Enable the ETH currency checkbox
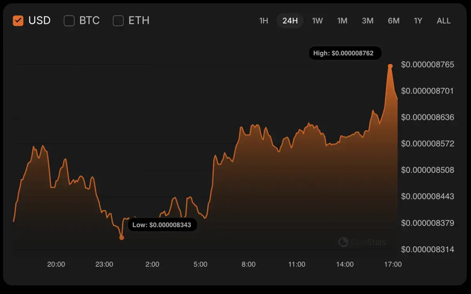Image resolution: width=471 pixels, height=294 pixels. (118, 20)
